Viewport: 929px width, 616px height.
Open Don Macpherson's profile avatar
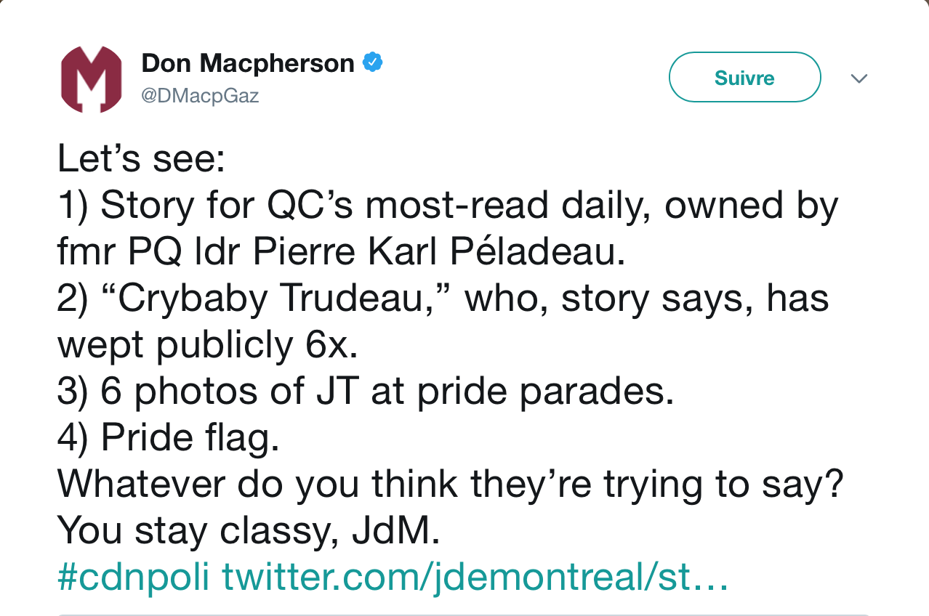coord(91,78)
